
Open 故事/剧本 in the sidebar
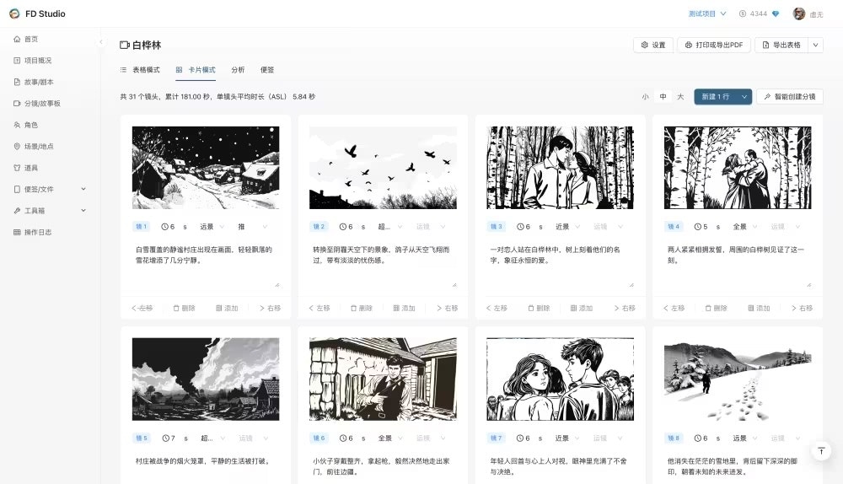click(34, 82)
